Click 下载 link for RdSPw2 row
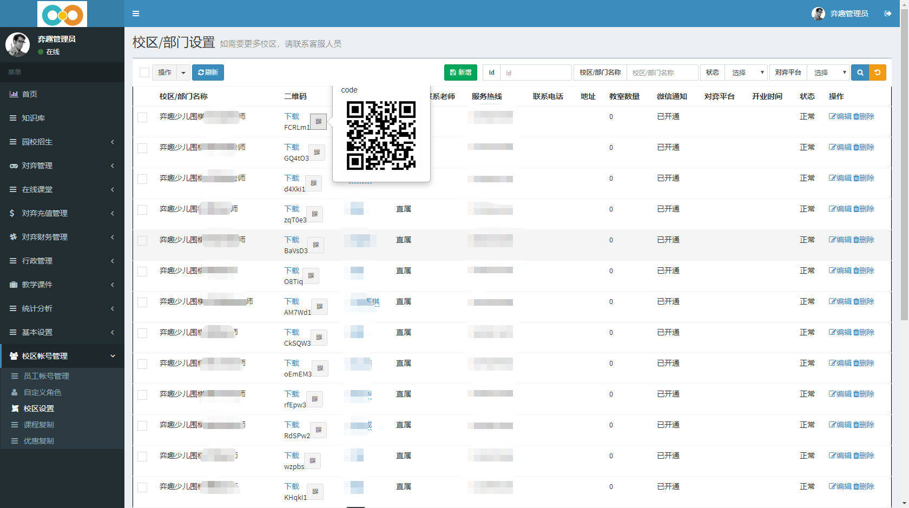The width and height of the screenshot is (909, 508). coord(292,425)
